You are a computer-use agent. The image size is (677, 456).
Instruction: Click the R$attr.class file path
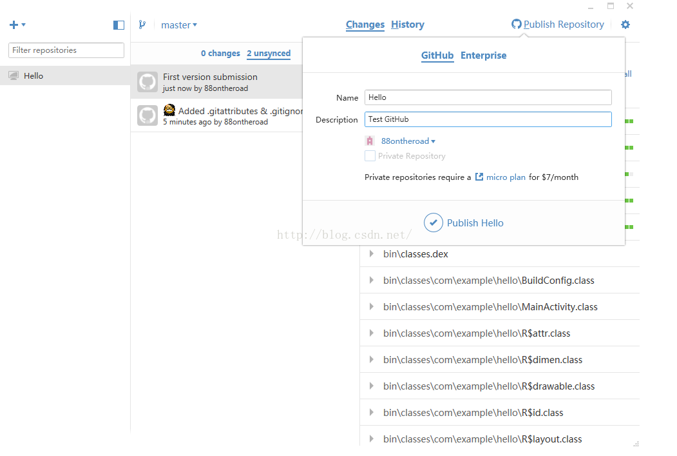(477, 333)
